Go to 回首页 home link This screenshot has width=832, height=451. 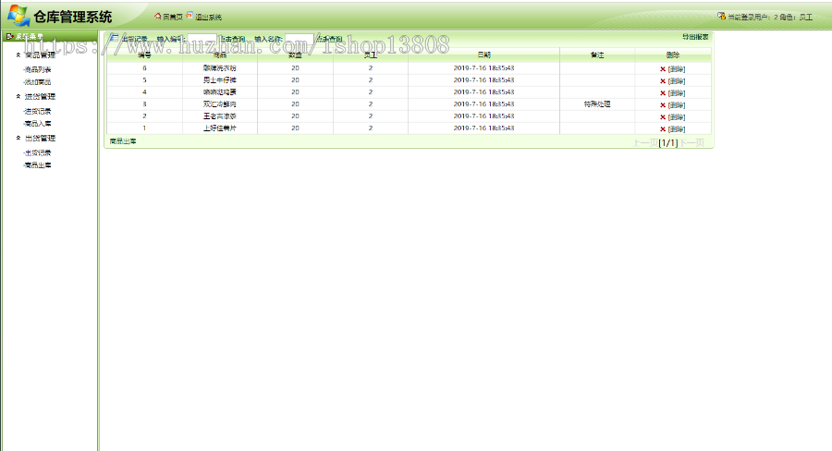pos(173,17)
